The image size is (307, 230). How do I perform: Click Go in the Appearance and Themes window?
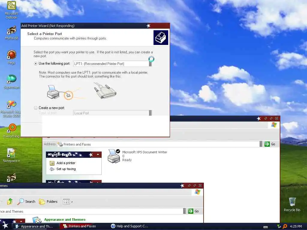(x=193, y=211)
